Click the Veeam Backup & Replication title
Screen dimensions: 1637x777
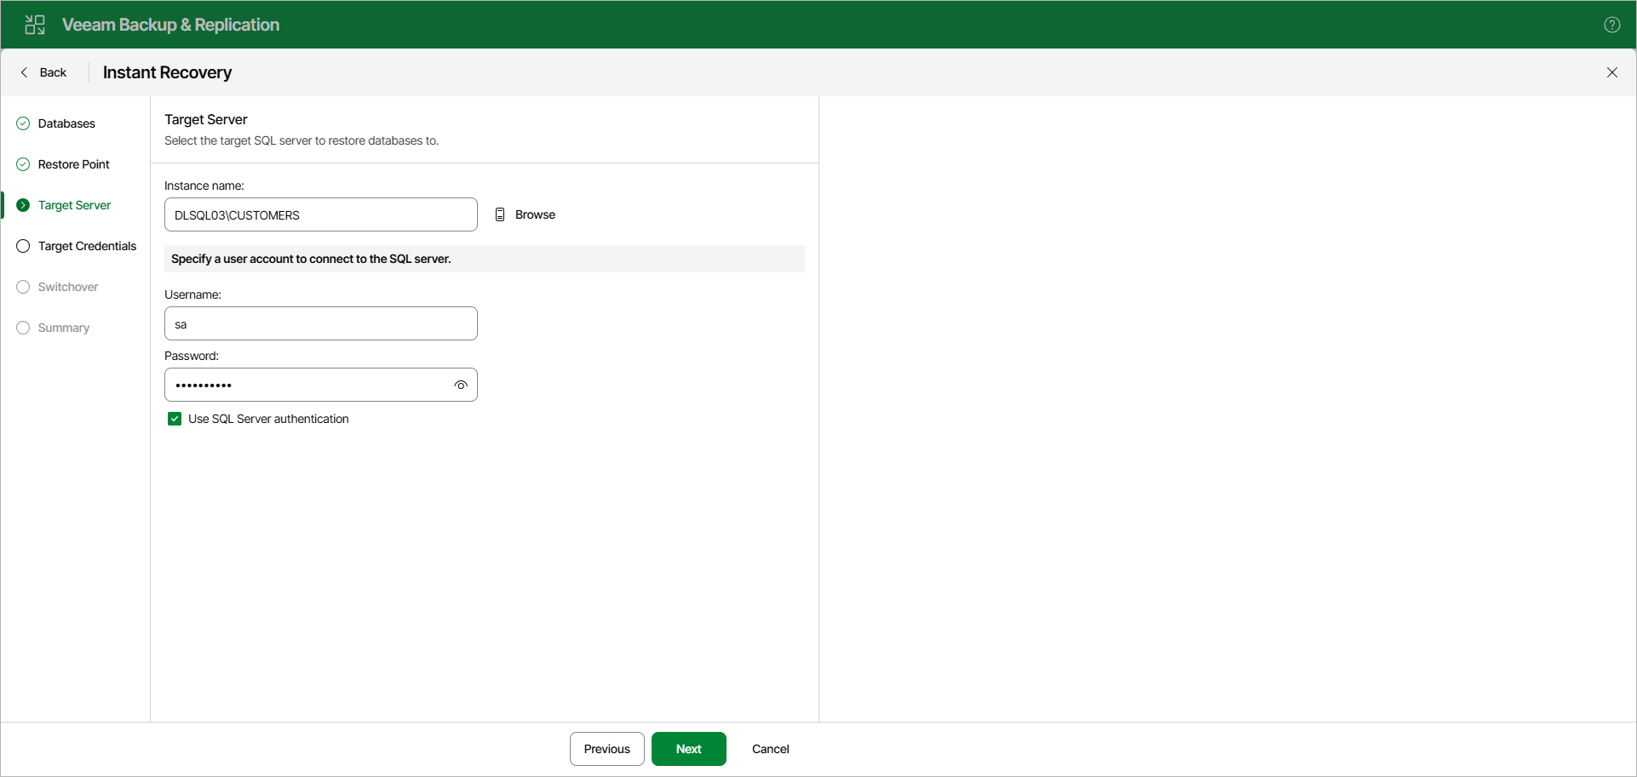point(170,25)
